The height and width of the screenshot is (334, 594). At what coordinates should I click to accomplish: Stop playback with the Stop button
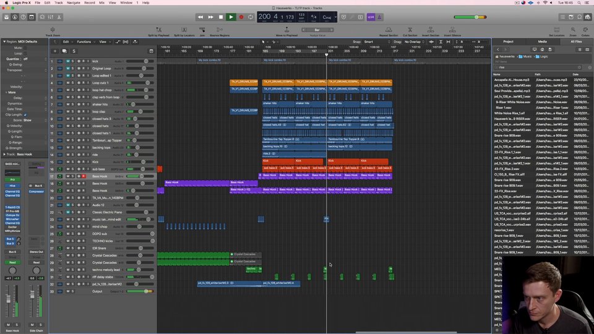221,17
